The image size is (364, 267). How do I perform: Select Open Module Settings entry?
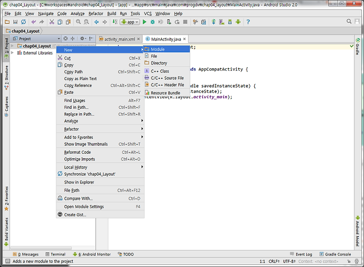point(100,206)
